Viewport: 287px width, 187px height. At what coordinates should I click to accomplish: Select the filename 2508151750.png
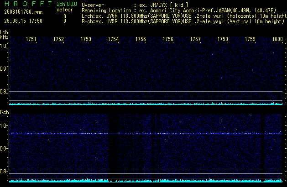pyautogui.click(x=23, y=12)
